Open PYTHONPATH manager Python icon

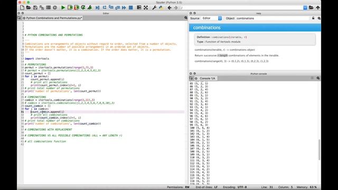tap(161, 7)
